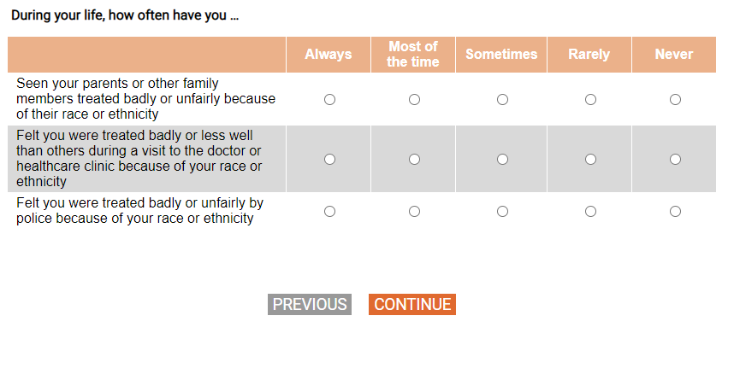Screen dimensions: 734x380
Task: Pick Most of the time for police question
Action: click(414, 211)
